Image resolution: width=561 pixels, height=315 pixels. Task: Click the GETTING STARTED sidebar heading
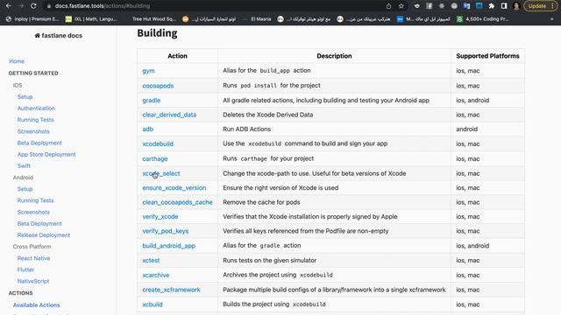click(x=33, y=73)
